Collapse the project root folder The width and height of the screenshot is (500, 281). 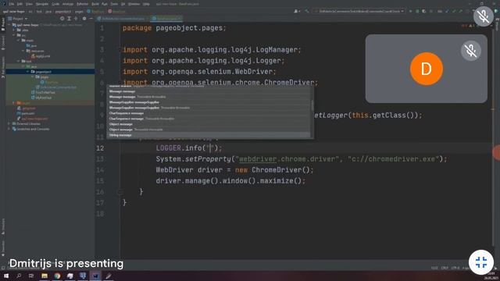[9, 25]
